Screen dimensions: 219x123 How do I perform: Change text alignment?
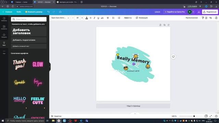point(108,18)
